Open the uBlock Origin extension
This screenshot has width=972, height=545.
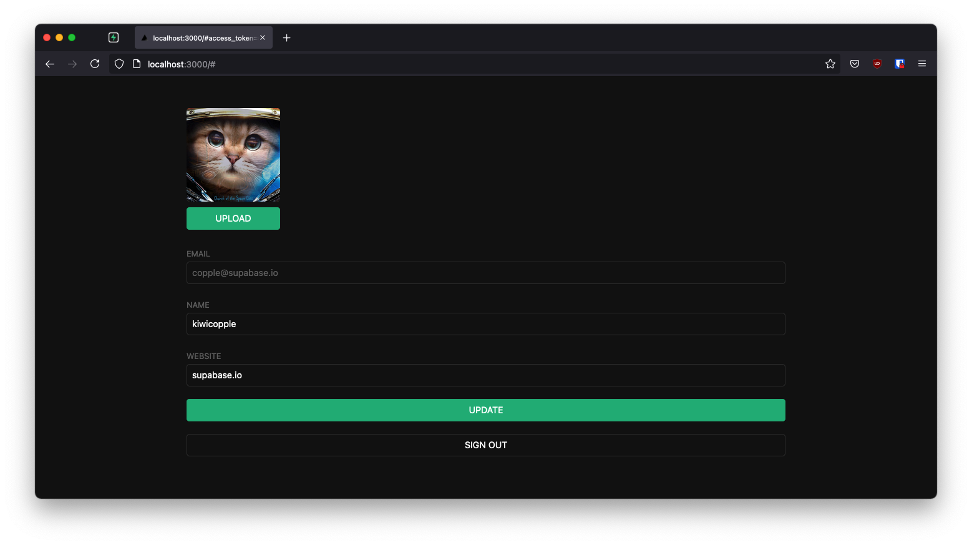[x=877, y=64]
